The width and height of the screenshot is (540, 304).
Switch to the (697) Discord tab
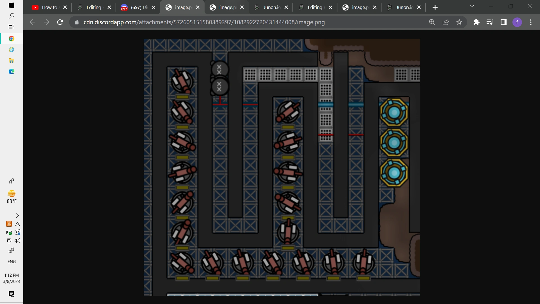[x=134, y=7]
